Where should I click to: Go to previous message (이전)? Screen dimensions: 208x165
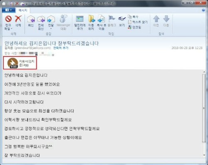tap(156, 21)
